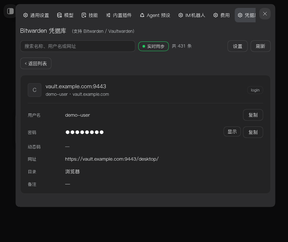Click the C avatar of the entry
The image size is (288, 242).
tap(35, 90)
